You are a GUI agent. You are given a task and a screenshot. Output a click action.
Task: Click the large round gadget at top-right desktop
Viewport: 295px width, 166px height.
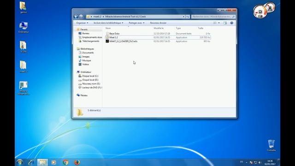pos(260,12)
